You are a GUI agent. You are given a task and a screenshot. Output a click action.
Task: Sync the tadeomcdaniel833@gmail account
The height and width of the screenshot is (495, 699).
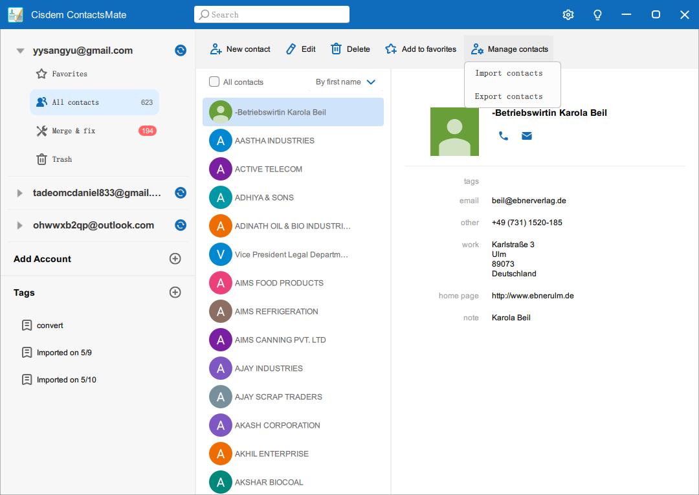click(181, 193)
